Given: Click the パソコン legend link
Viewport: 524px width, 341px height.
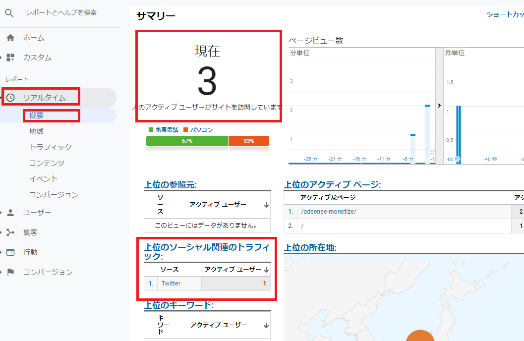Looking at the screenshot, I should 201,130.
